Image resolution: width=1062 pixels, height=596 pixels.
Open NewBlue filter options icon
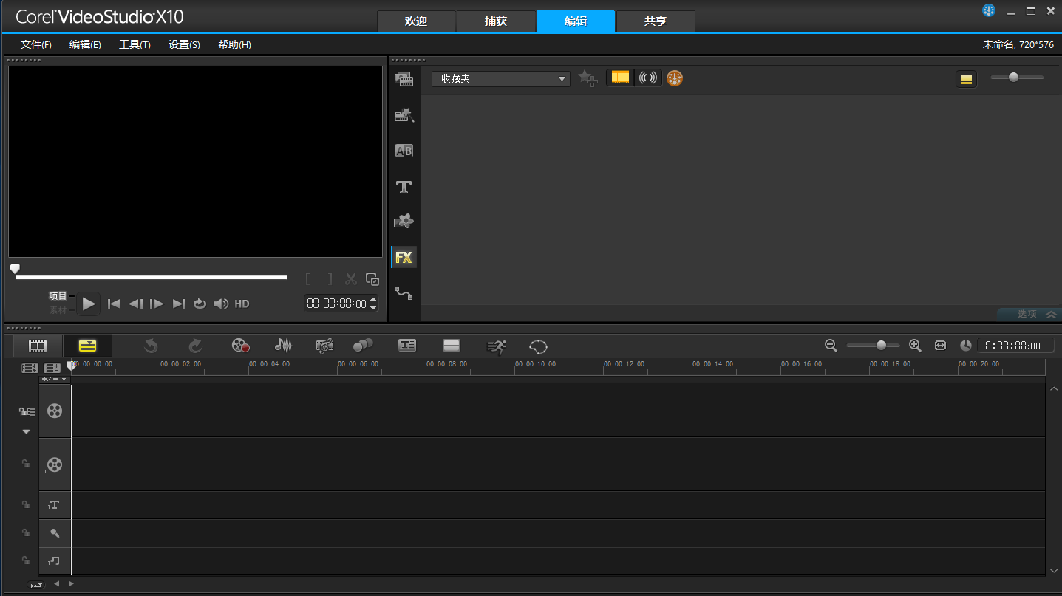coord(675,78)
